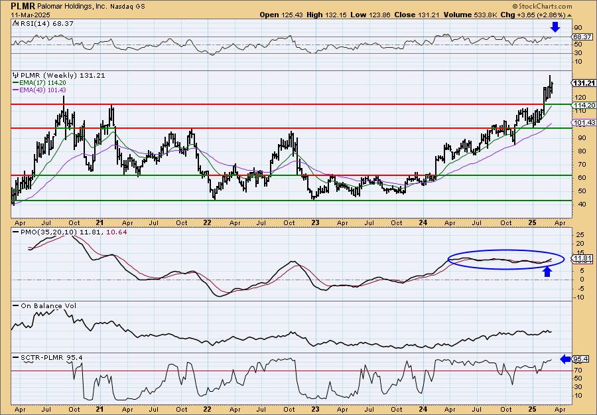The height and width of the screenshot is (415, 597).
Task: Select the High 132.15 value
Action: 327,15
